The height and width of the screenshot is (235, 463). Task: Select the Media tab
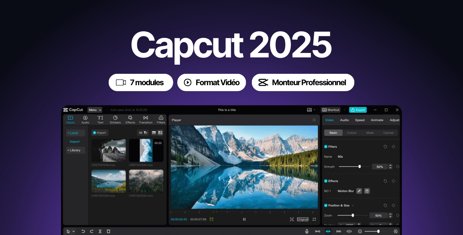pos(70,120)
